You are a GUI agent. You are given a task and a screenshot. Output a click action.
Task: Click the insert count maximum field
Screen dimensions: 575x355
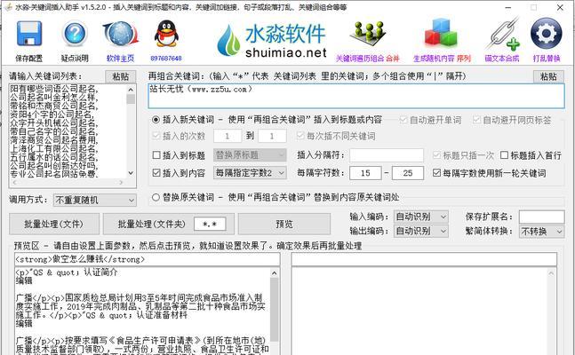[x=272, y=136]
